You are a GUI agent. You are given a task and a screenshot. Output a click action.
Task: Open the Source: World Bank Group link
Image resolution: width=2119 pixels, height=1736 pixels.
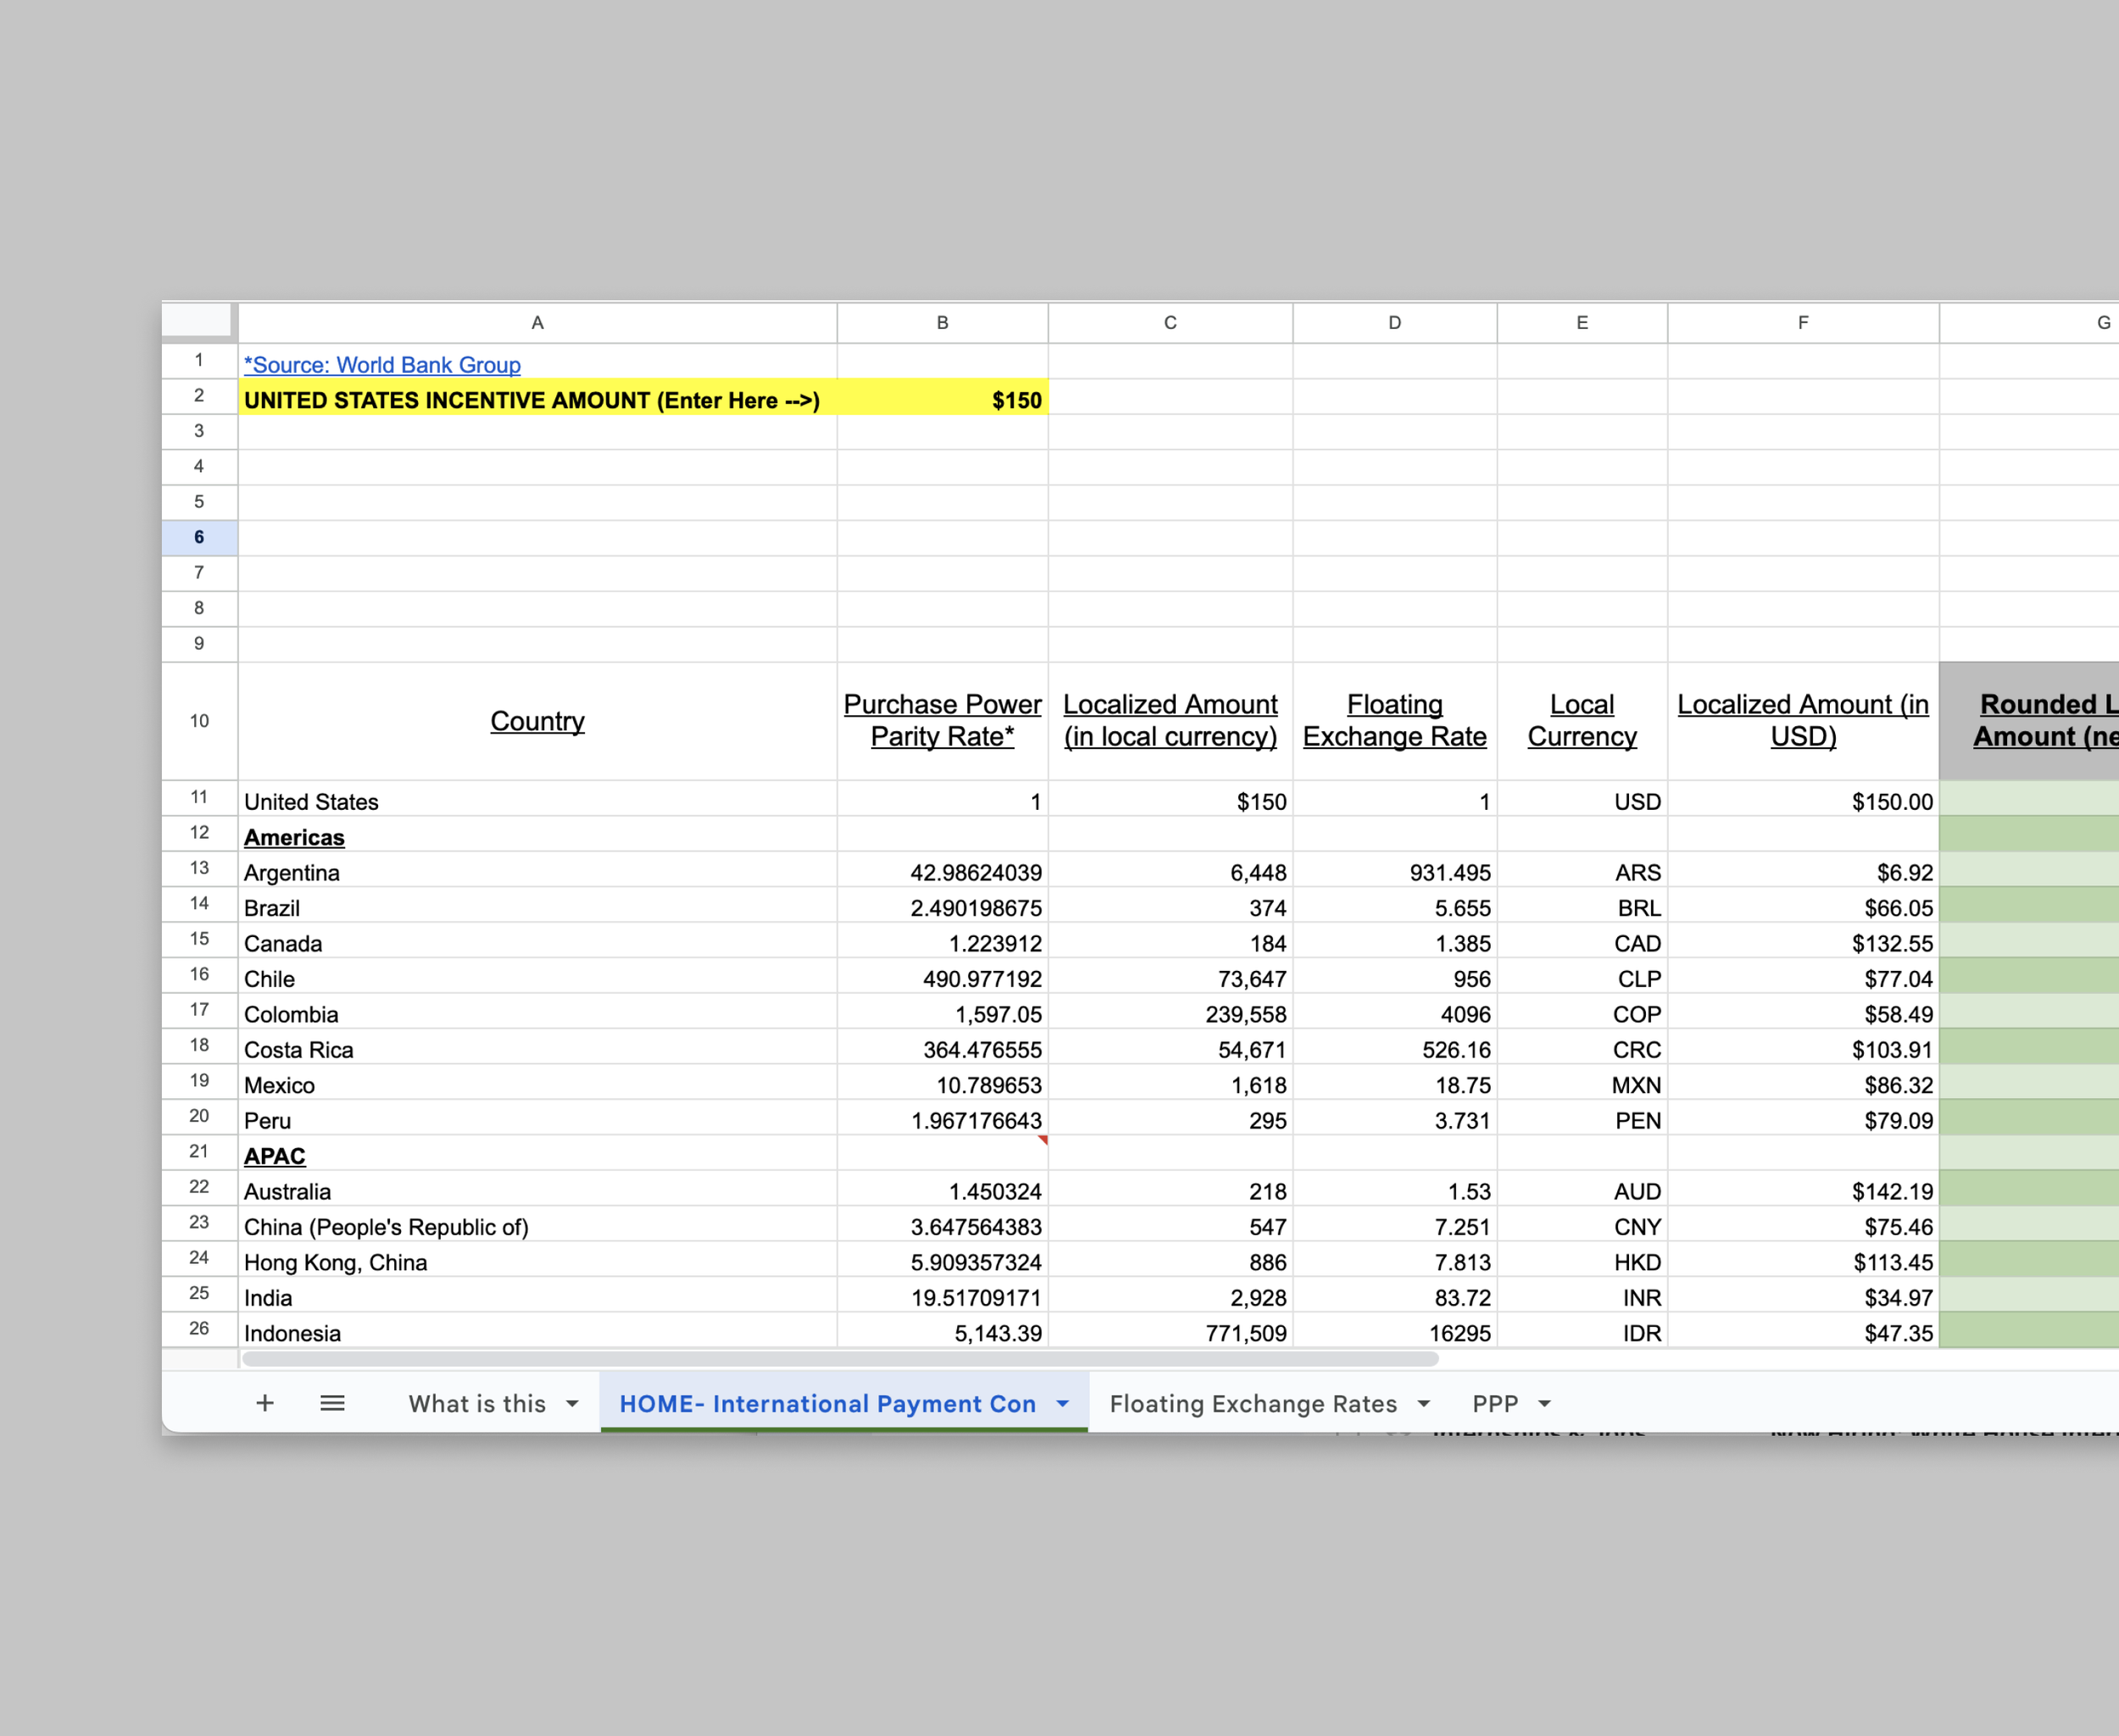tap(382, 365)
